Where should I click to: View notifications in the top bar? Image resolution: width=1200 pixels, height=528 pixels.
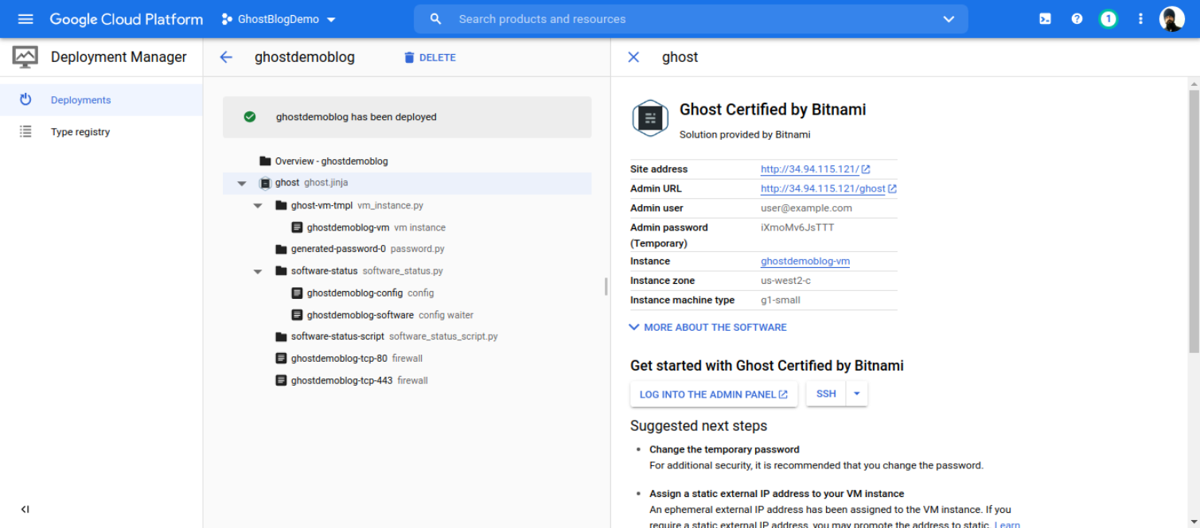click(1108, 18)
